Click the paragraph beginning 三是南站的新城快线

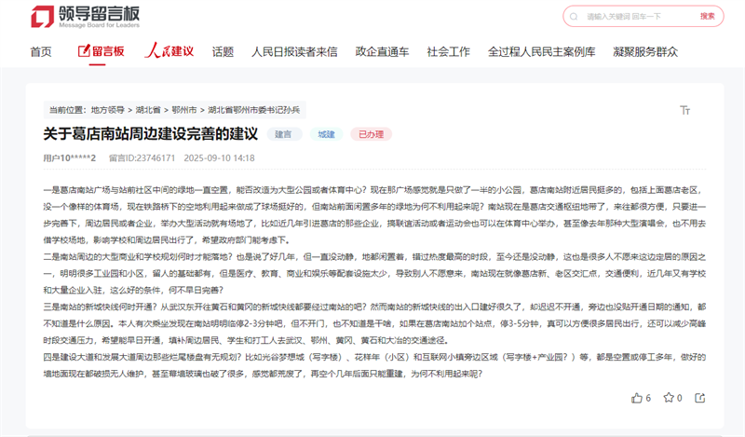pyautogui.click(x=374, y=323)
